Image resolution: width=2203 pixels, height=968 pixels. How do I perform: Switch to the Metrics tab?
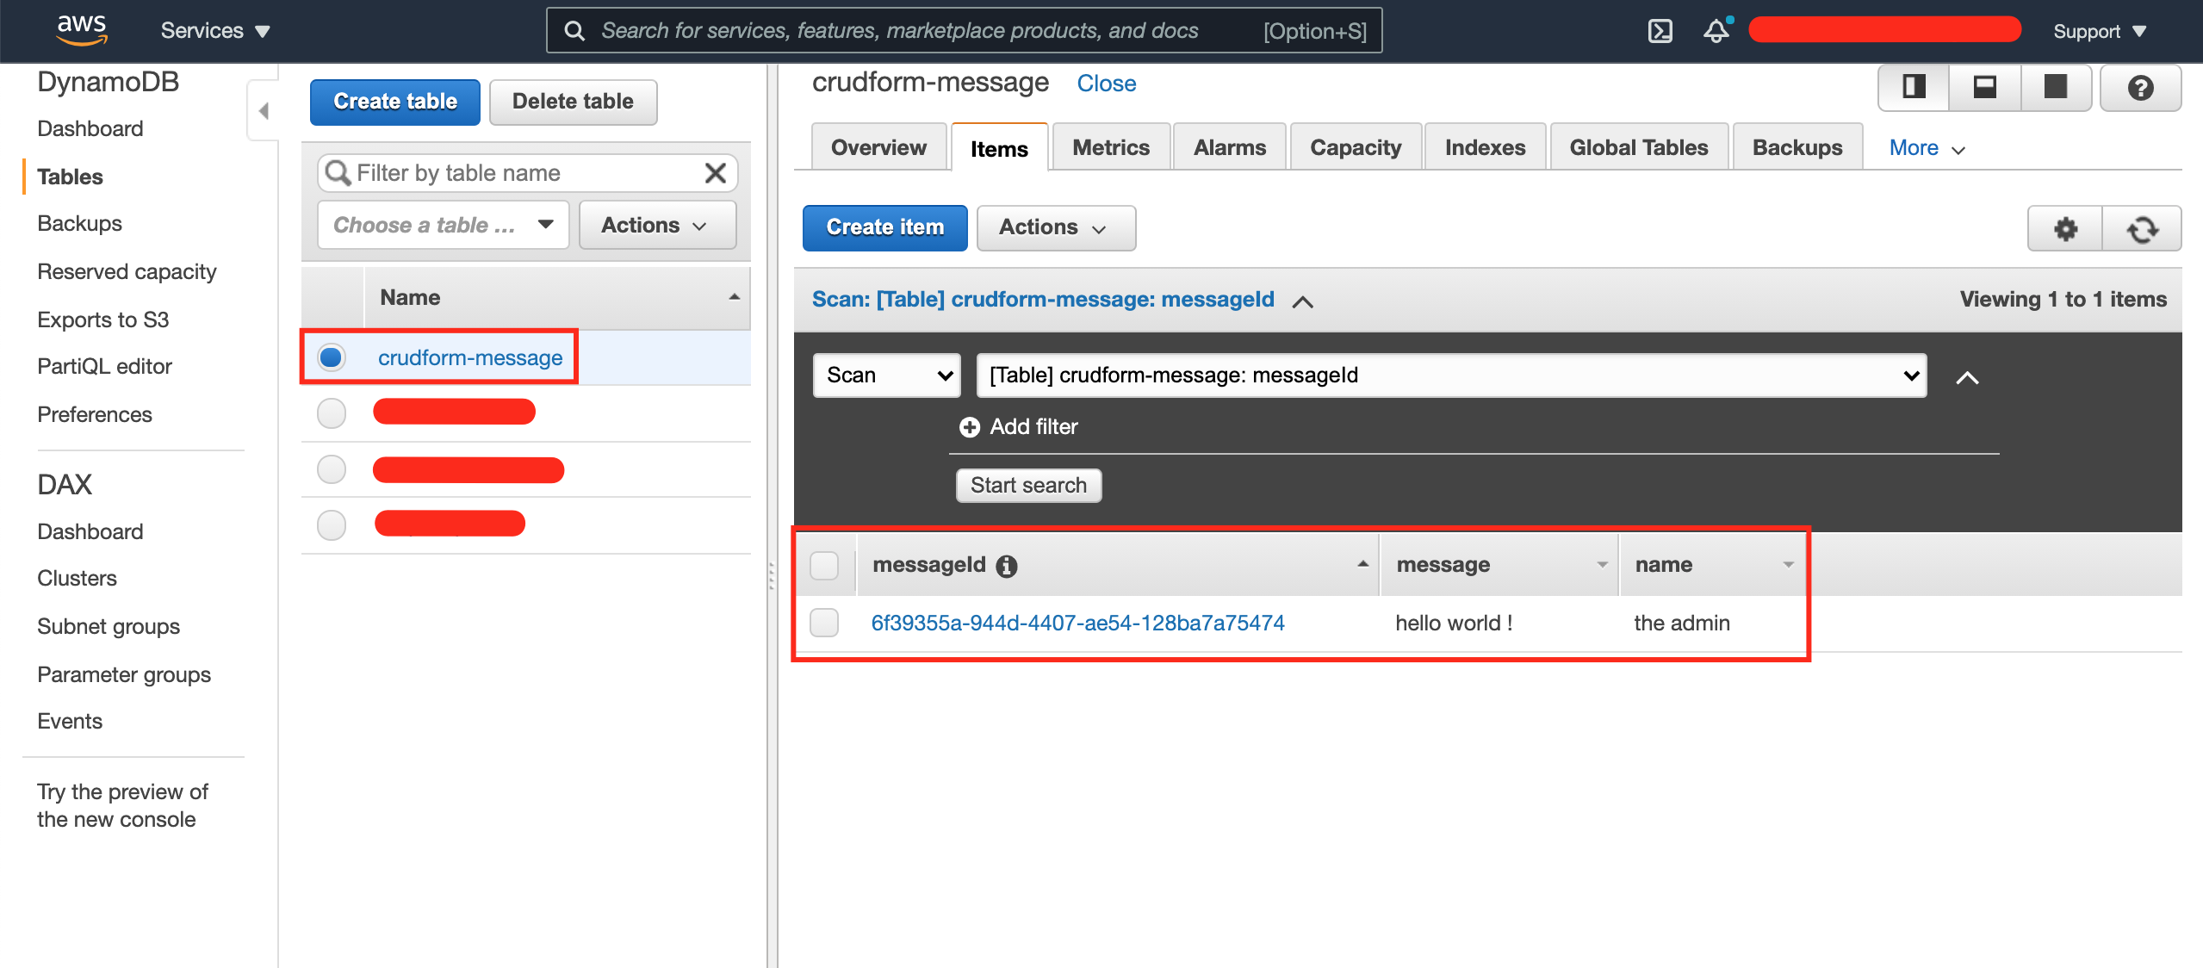tap(1111, 146)
